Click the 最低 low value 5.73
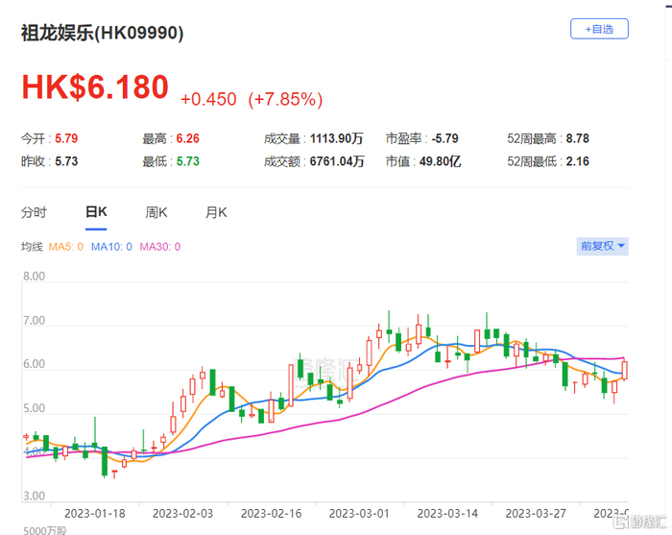672x535 pixels. [188, 161]
